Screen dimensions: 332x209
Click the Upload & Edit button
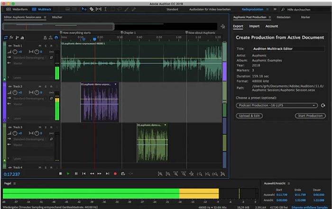tap(249, 116)
